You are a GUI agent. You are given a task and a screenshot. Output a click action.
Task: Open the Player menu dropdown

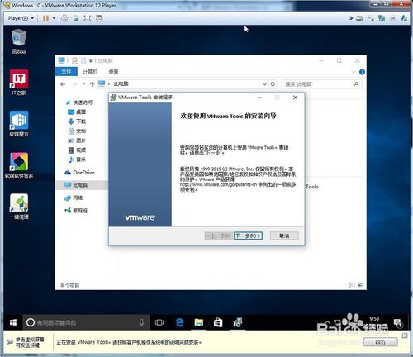click(21, 18)
